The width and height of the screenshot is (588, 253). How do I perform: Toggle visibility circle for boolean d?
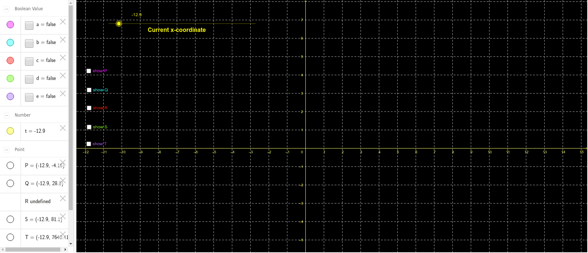pyautogui.click(x=10, y=78)
